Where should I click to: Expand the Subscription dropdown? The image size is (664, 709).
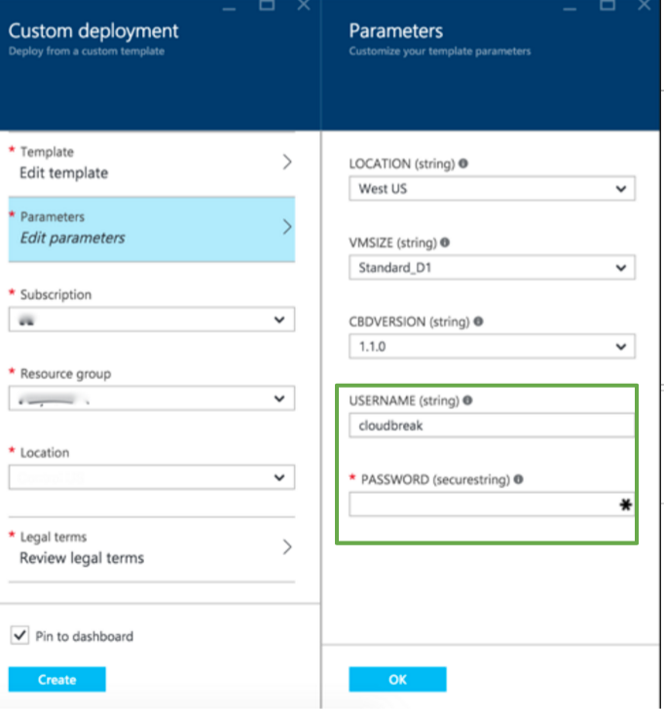coord(151,319)
